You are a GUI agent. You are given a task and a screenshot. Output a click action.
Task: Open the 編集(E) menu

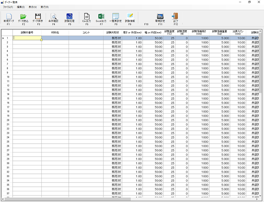pos(21,7)
